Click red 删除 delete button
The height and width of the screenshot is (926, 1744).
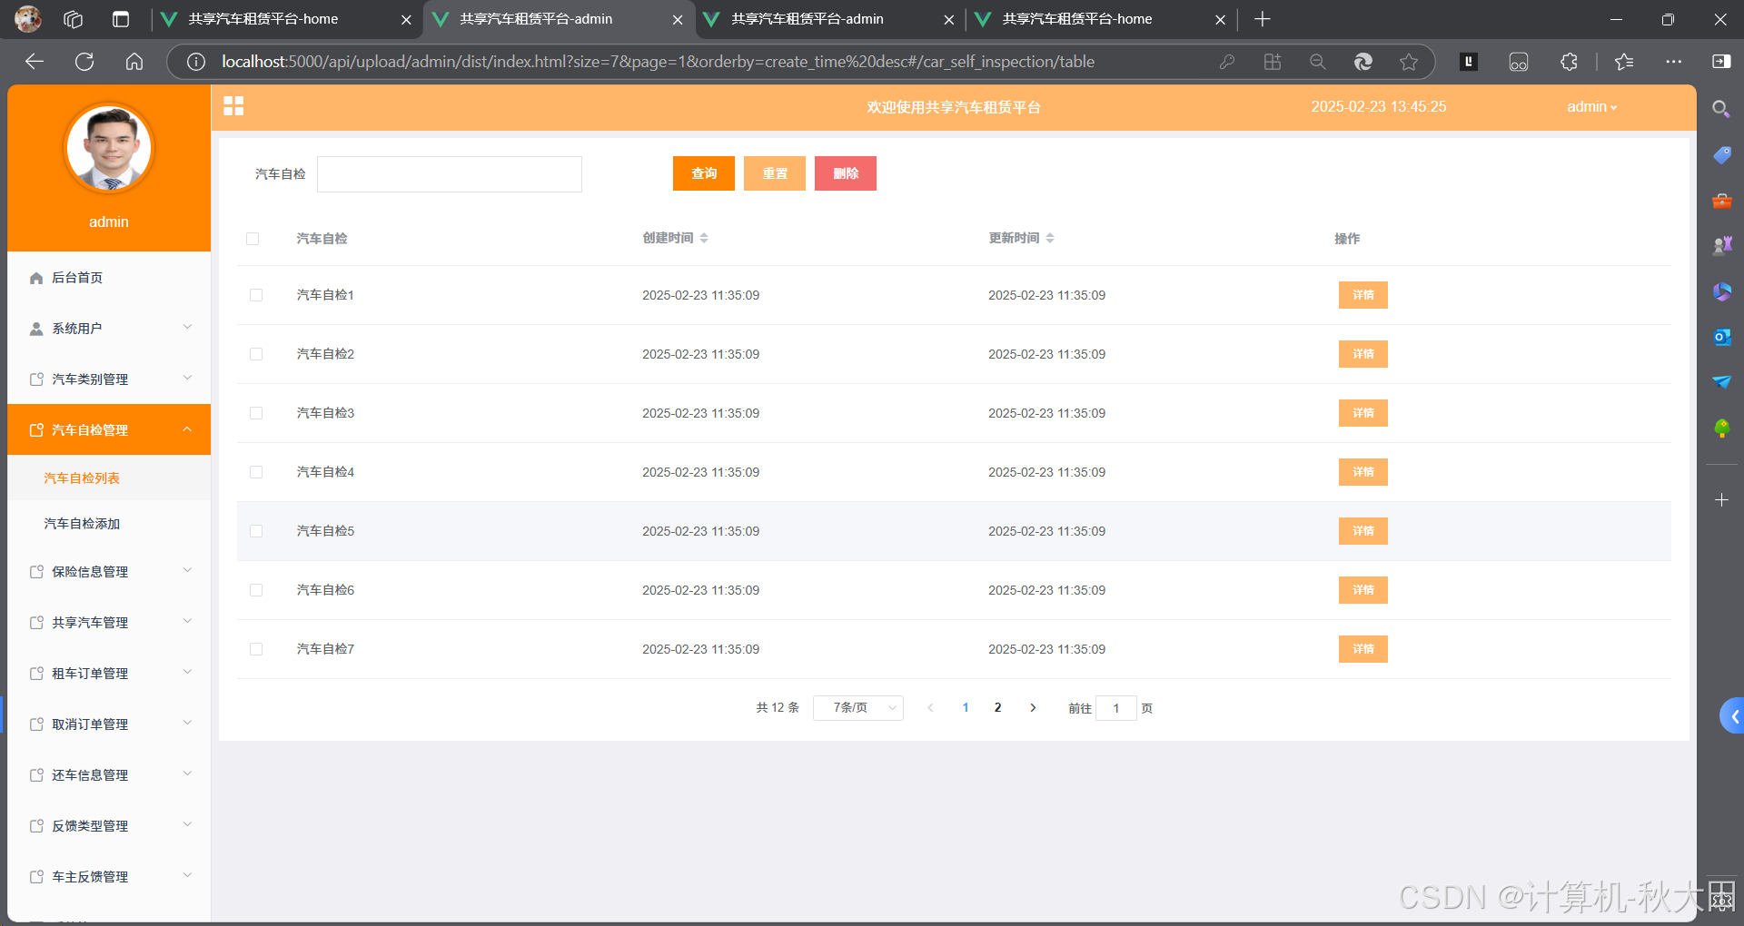[x=846, y=173]
